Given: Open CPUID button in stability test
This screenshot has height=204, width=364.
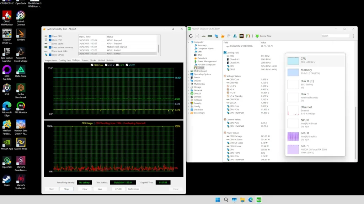Looking at the screenshot, I should tap(118, 189).
